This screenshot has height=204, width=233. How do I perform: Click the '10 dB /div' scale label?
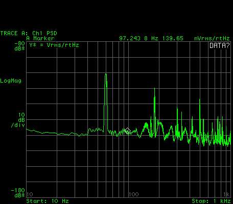[18, 120]
